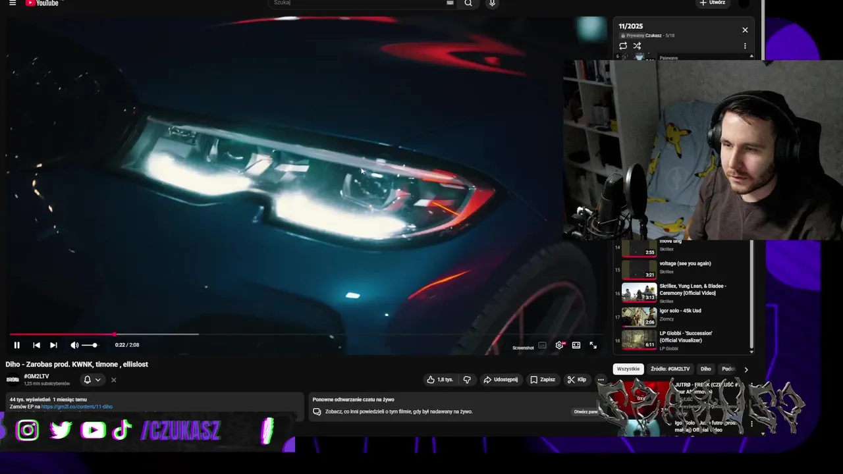The height and width of the screenshot is (474, 843).
Task: Open the #GM2LTV channel avatar
Action: 13,380
